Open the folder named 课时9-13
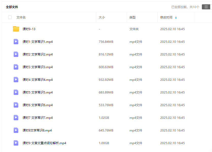 point(29,29)
